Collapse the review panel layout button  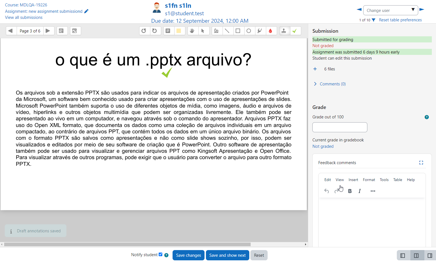(403, 256)
